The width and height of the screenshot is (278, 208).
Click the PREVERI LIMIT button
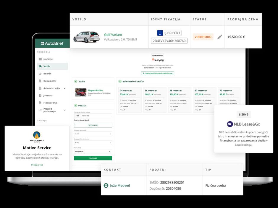(x=93, y=125)
